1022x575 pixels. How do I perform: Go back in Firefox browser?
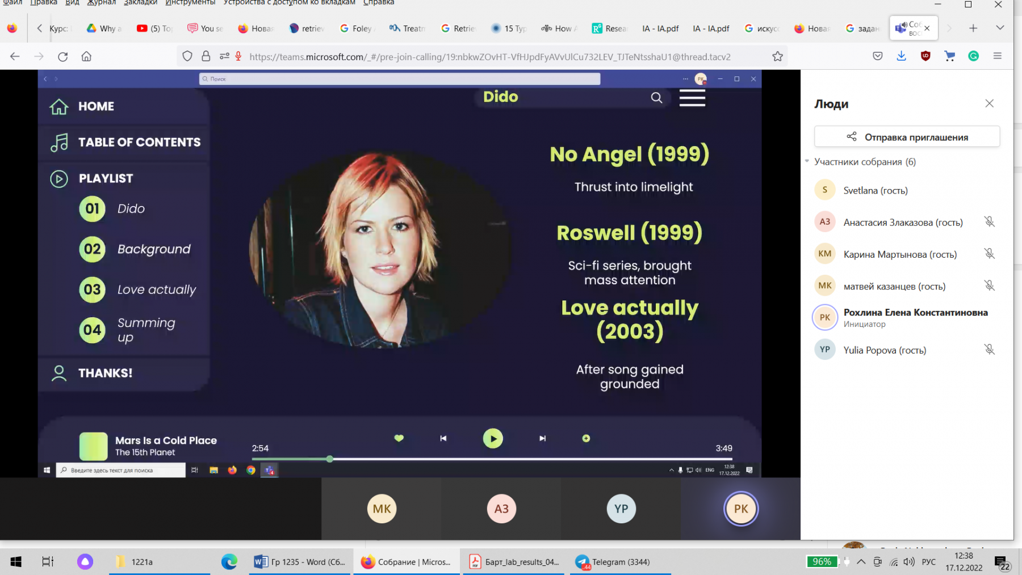15,56
